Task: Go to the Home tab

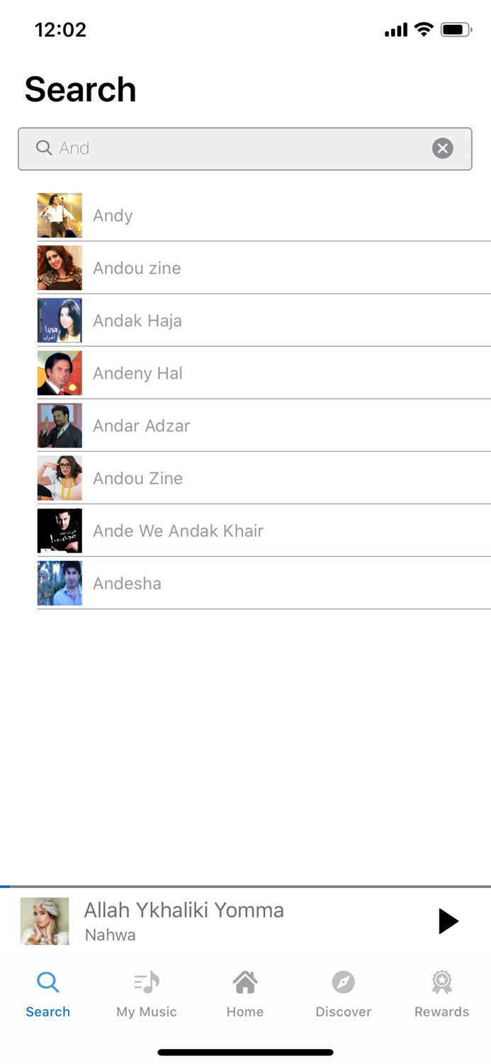Action: click(245, 994)
